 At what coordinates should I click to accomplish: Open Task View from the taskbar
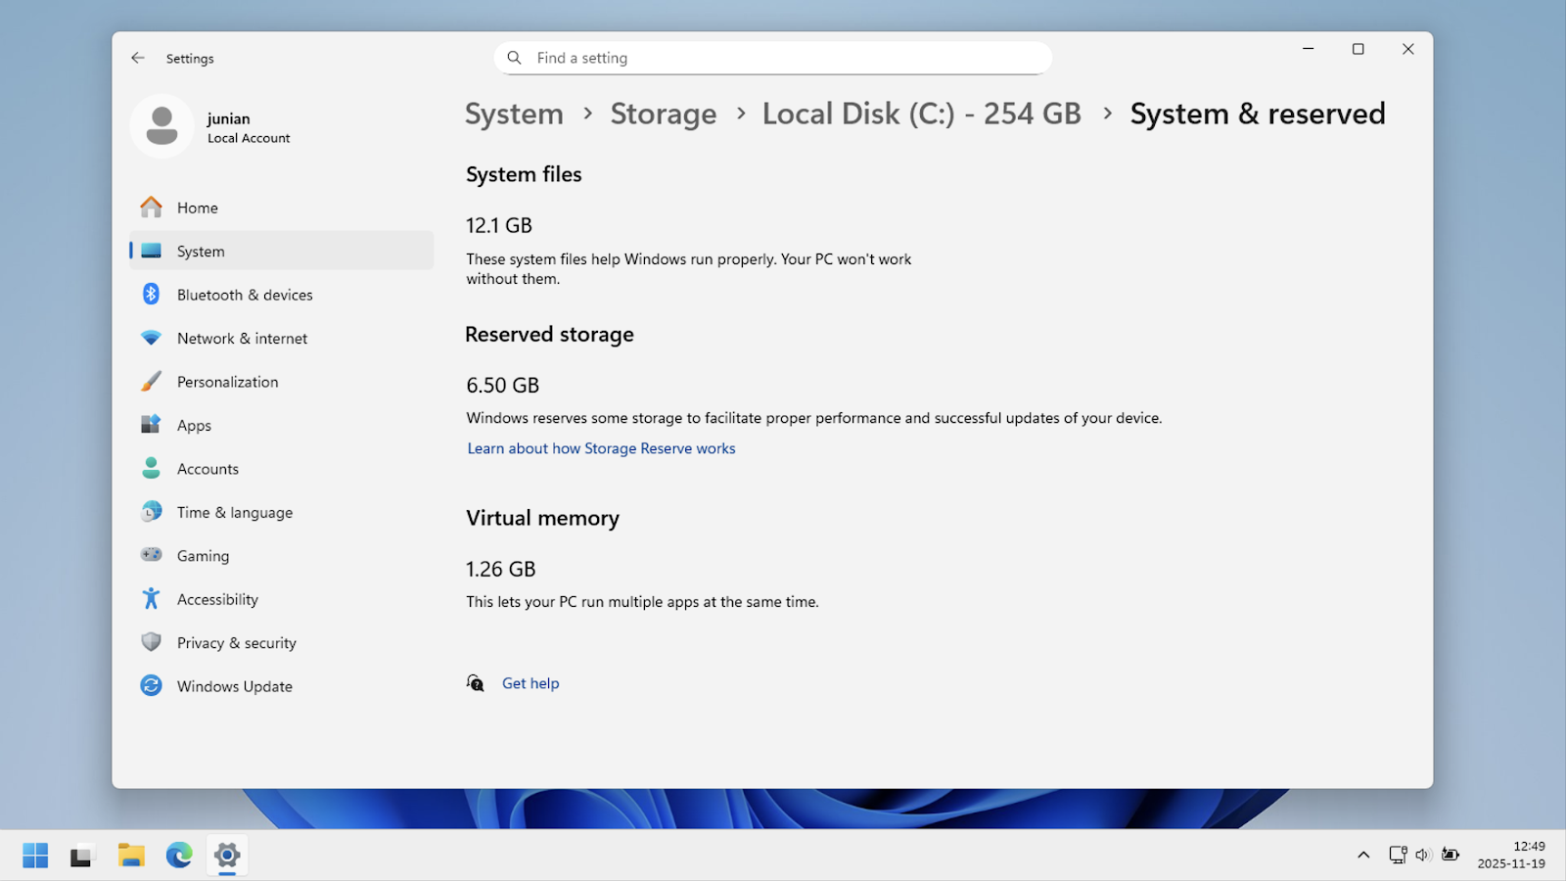coord(82,856)
